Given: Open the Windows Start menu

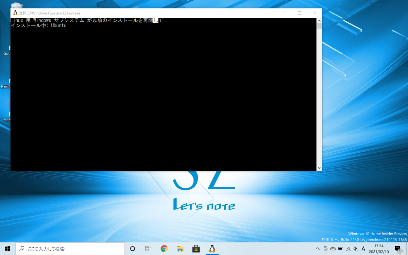Looking at the screenshot, I should [x=8, y=249].
